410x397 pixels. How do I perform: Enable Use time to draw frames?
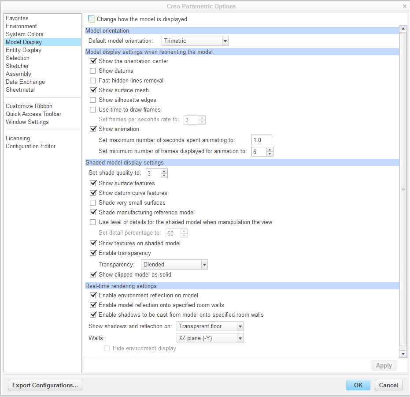click(x=93, y=109)
